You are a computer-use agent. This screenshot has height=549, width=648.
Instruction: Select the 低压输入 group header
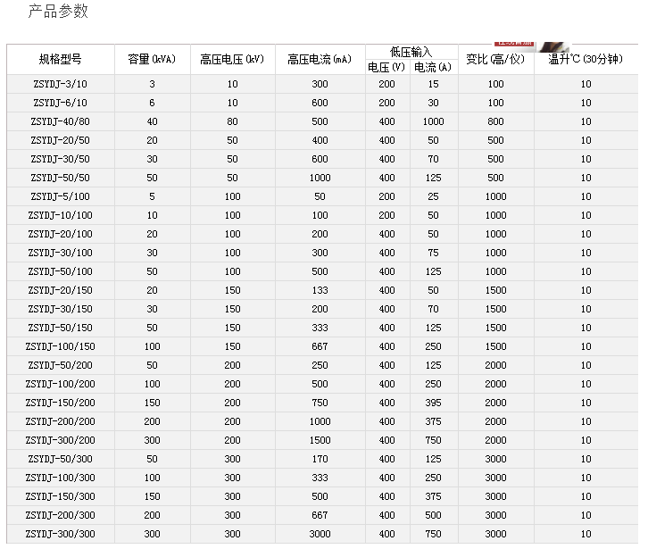[x=411, y=53]
